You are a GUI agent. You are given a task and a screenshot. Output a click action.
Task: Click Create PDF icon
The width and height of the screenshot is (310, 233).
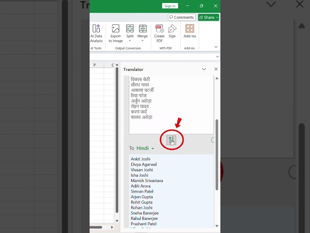(x=159, y=33)
